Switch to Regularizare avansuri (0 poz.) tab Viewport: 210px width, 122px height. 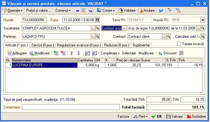[79, 45]
